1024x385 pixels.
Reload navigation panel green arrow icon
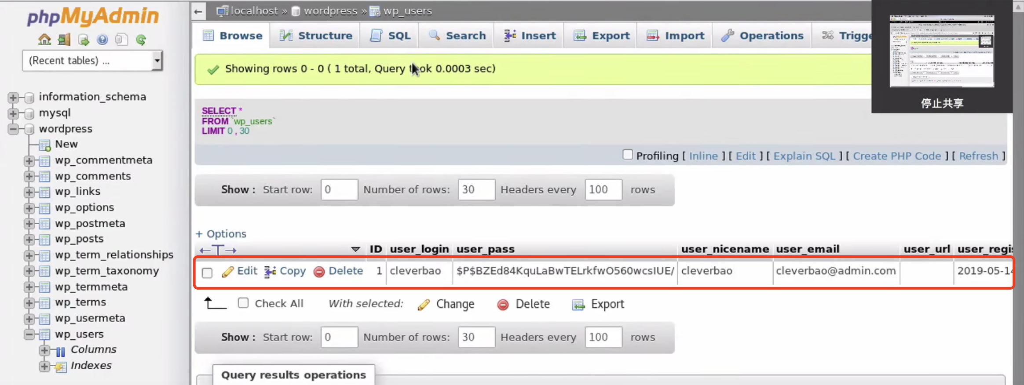point(141,40)
